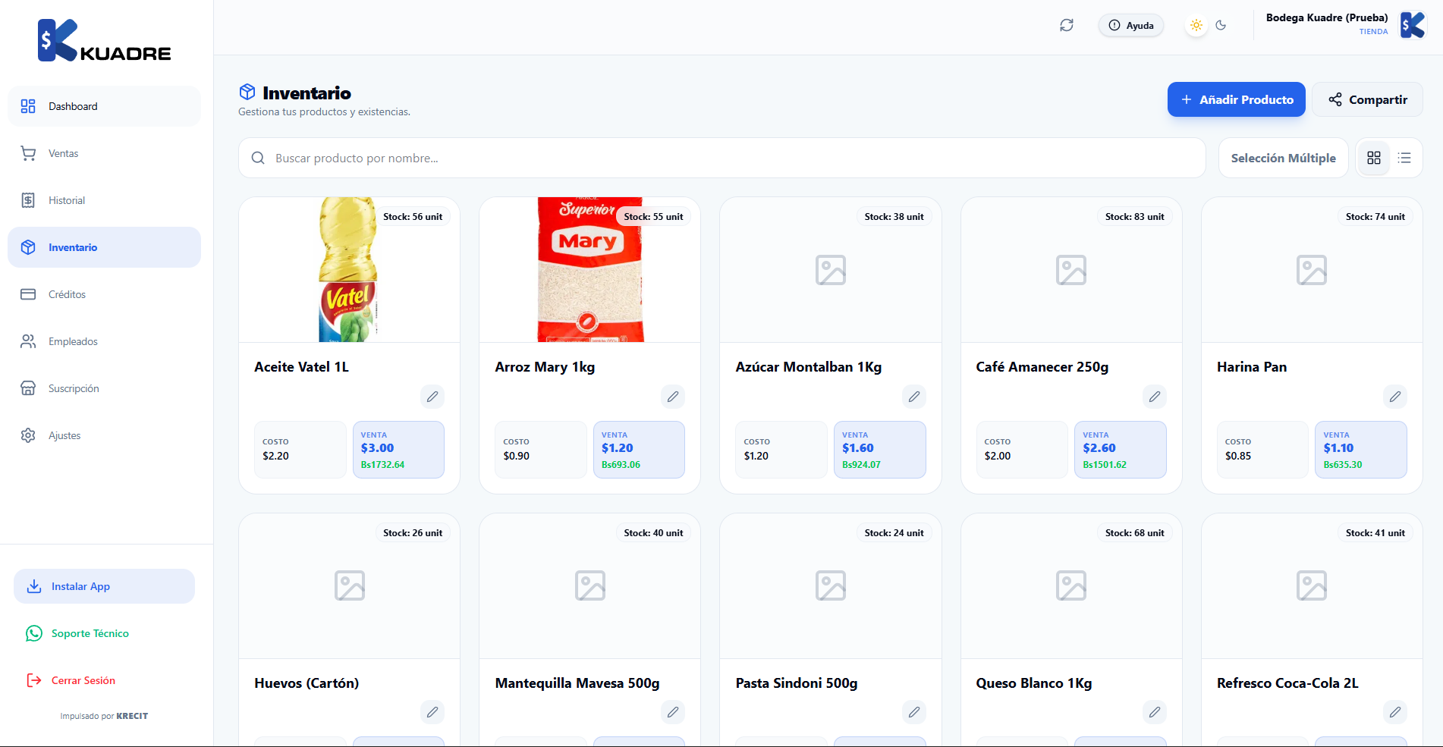This screenshot has width=1443, height=747.
Task: Click Añadir Producto button
Action: 1236,99
